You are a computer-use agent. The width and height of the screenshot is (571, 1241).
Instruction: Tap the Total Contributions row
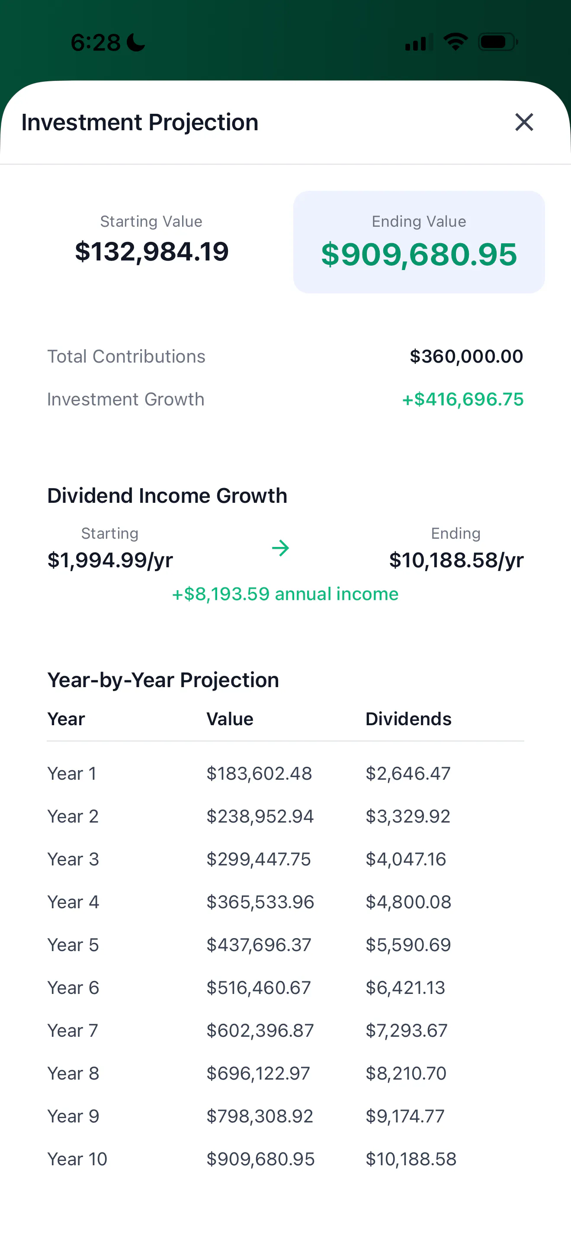pyautogui.click(x=285, y=357)
